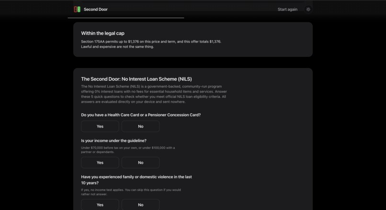The height and width of the screenshot is (210, 386).
Task: Click the Second Door logo icon
Action: (x=77, y=10)
